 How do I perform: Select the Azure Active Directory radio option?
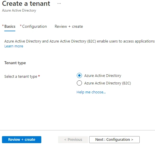79,75
